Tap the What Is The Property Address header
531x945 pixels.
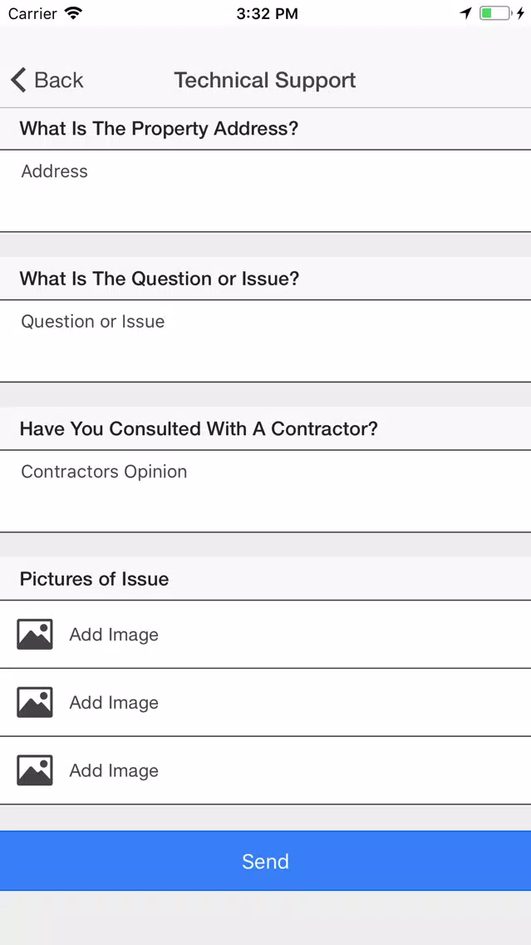pyautogui.click(x=159, y=128)
